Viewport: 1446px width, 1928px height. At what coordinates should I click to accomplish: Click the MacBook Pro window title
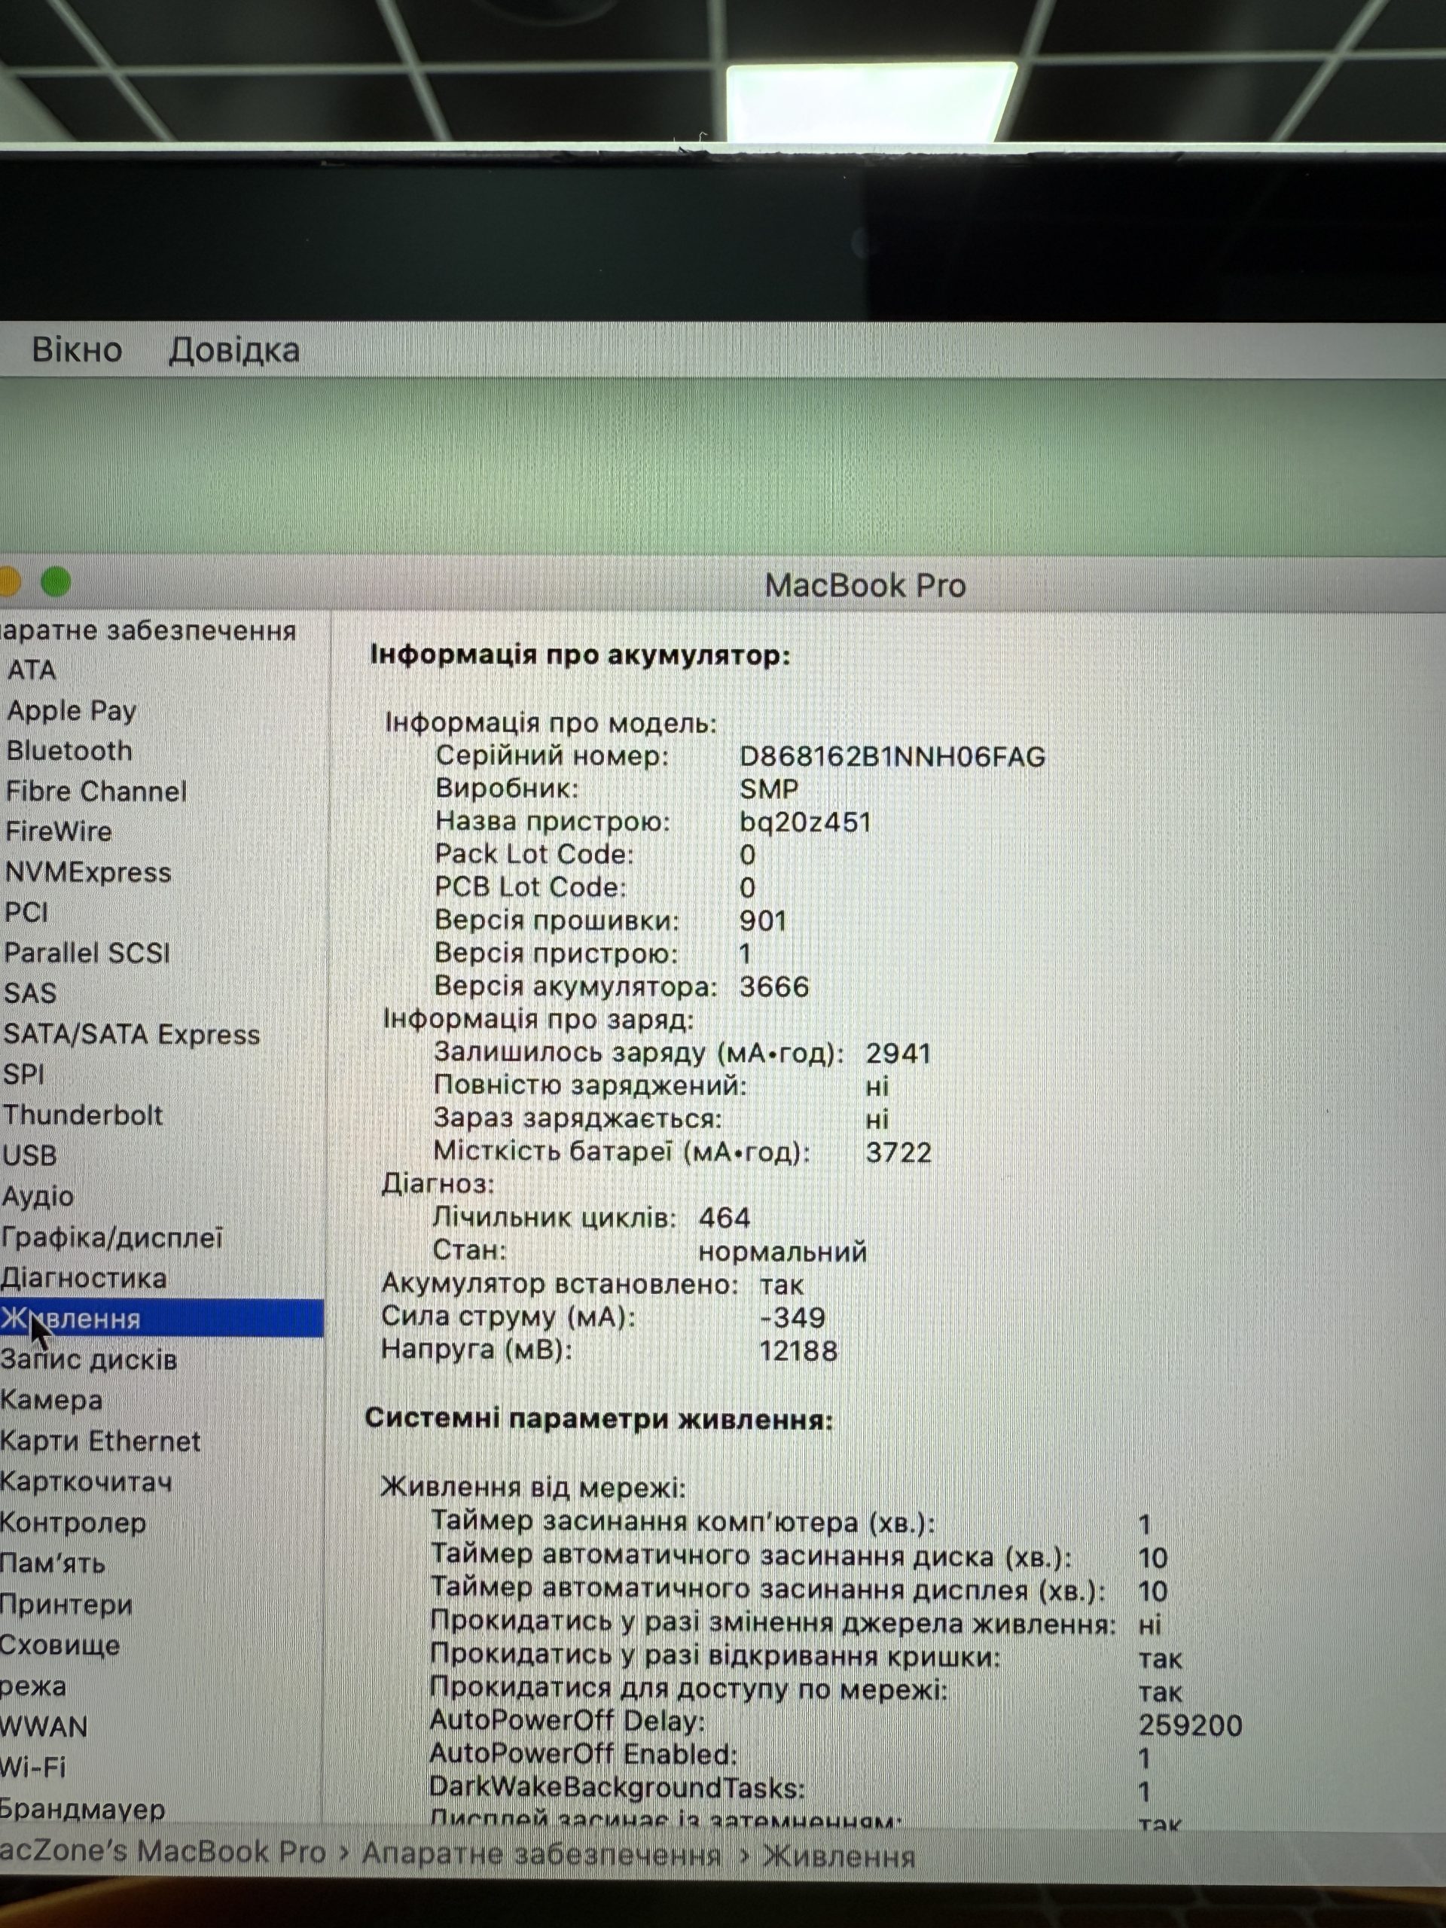pyautogui.click(x=865, y=586)
